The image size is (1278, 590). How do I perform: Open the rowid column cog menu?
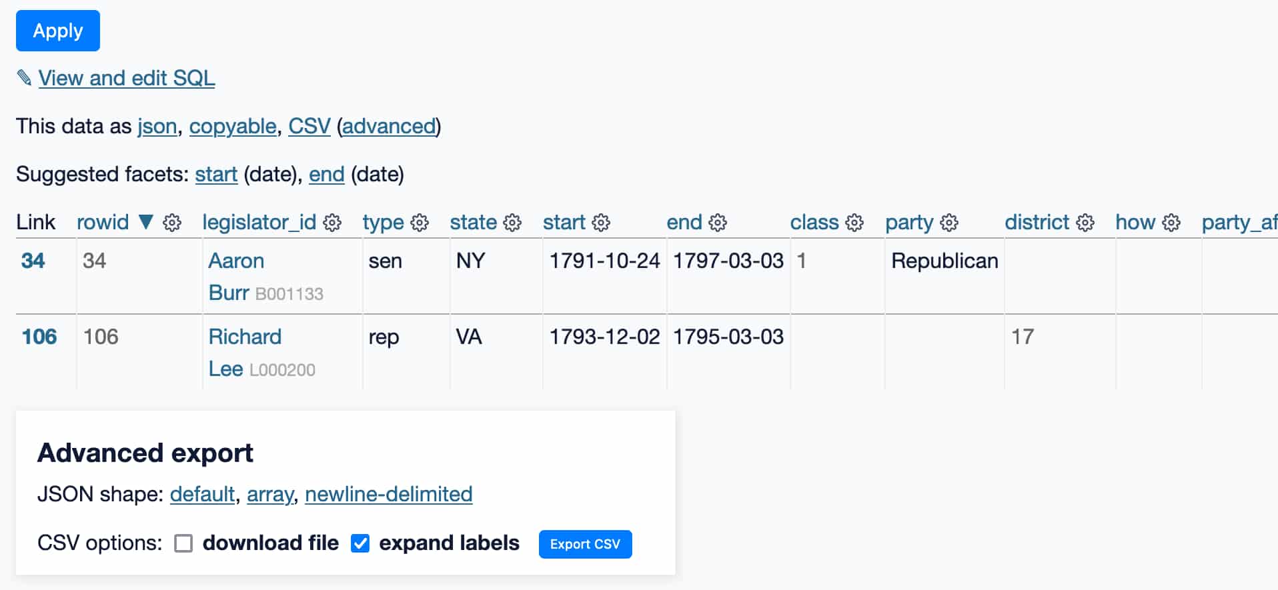(173, 223)
